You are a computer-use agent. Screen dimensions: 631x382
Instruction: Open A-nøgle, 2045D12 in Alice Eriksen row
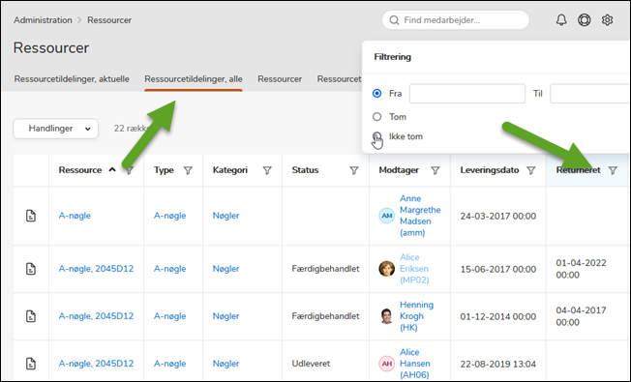point(96,269)
